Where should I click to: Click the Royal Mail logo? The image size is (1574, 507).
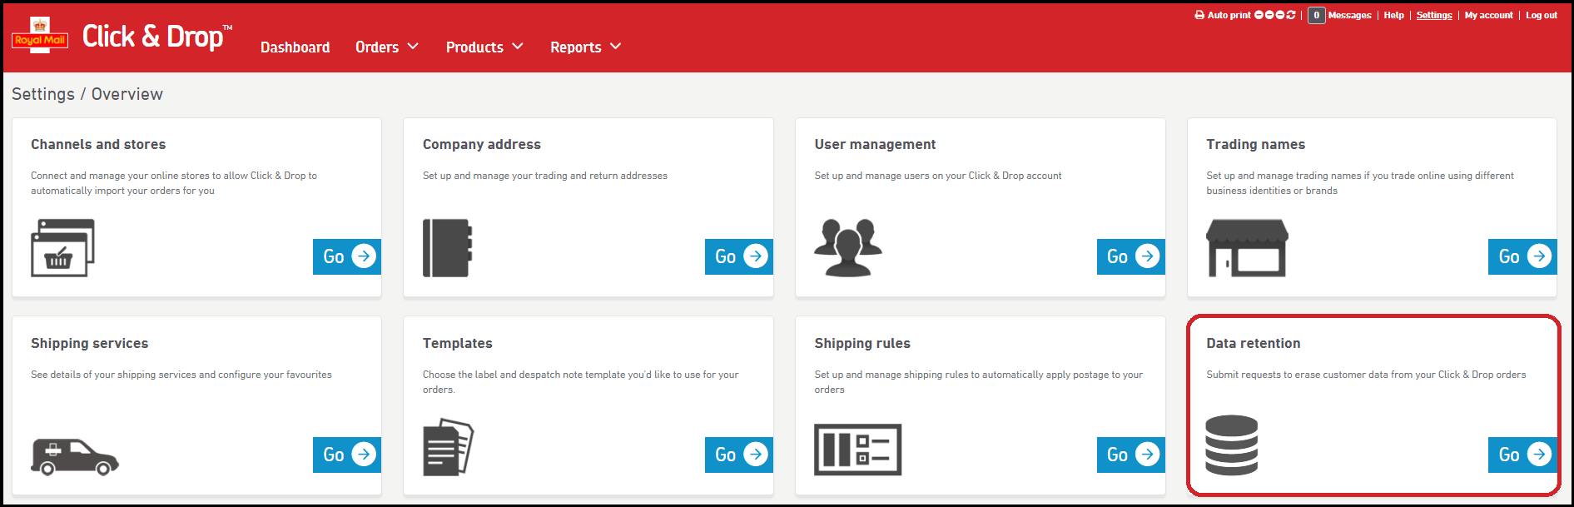coord(40,36)
